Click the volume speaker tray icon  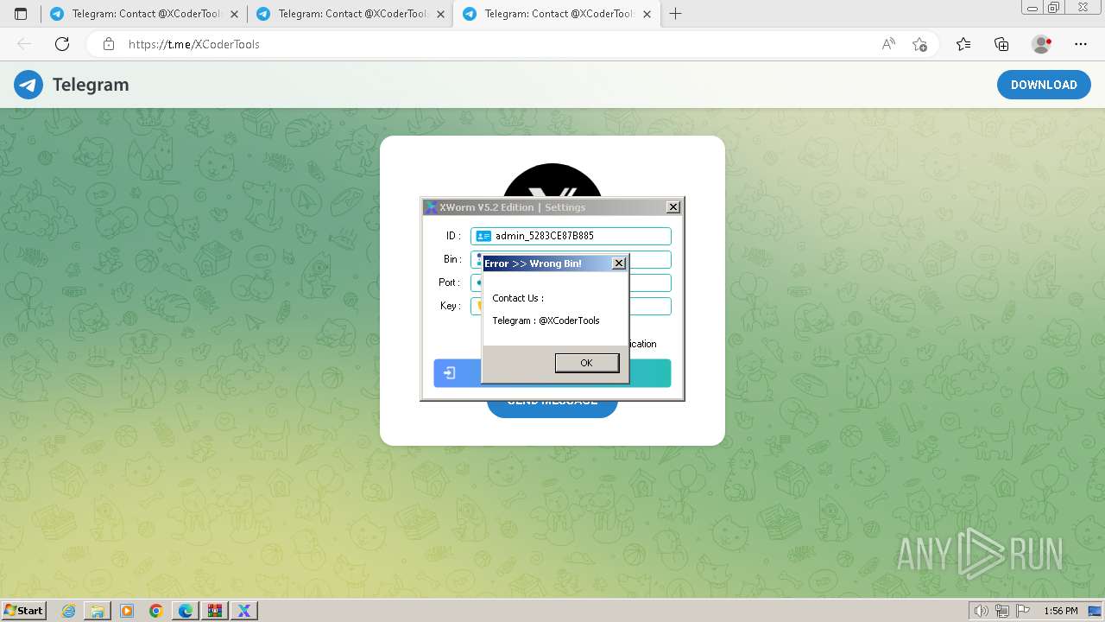click(x=982, y=611)
